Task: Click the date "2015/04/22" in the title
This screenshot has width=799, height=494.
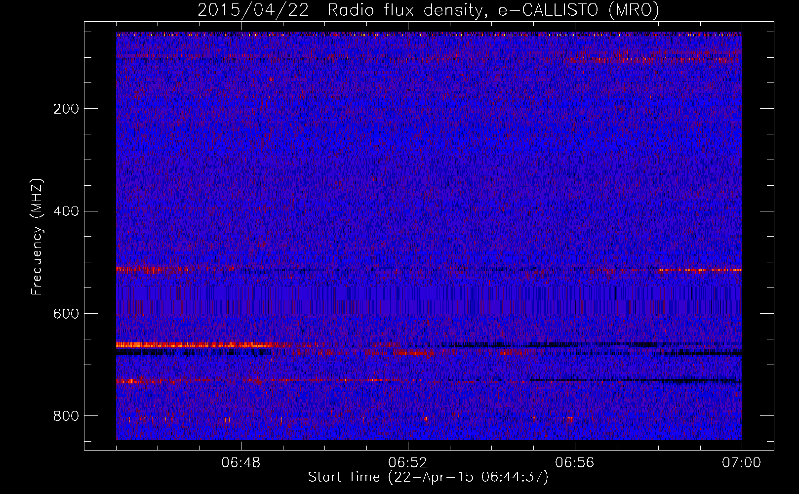Action: tap(253, 10)
